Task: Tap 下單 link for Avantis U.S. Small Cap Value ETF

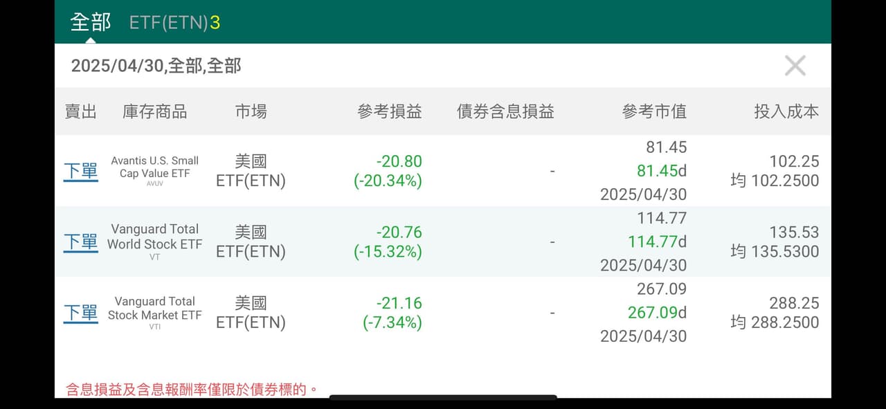Action: 80,171
